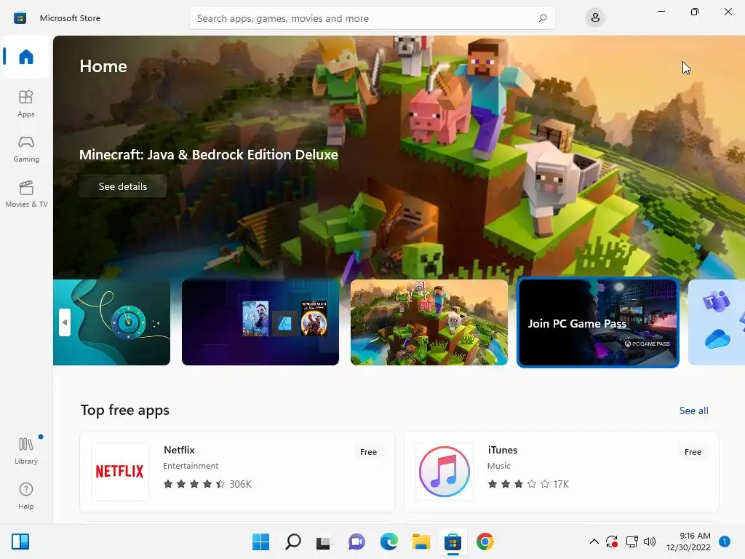Open the Windows Start menu
The height and width of the screenshot is (559, 745).
point(260,542)
